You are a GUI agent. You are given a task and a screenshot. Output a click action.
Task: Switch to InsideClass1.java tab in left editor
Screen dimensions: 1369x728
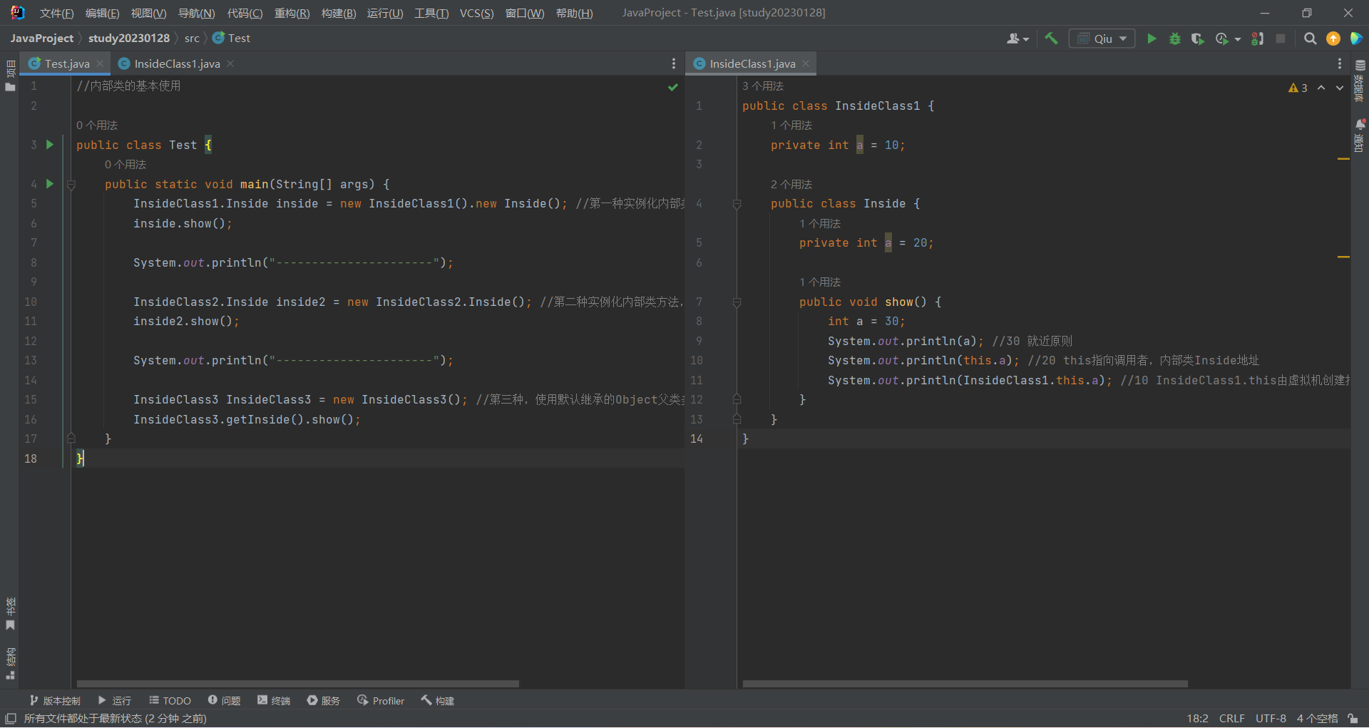[x=176, y=63]
